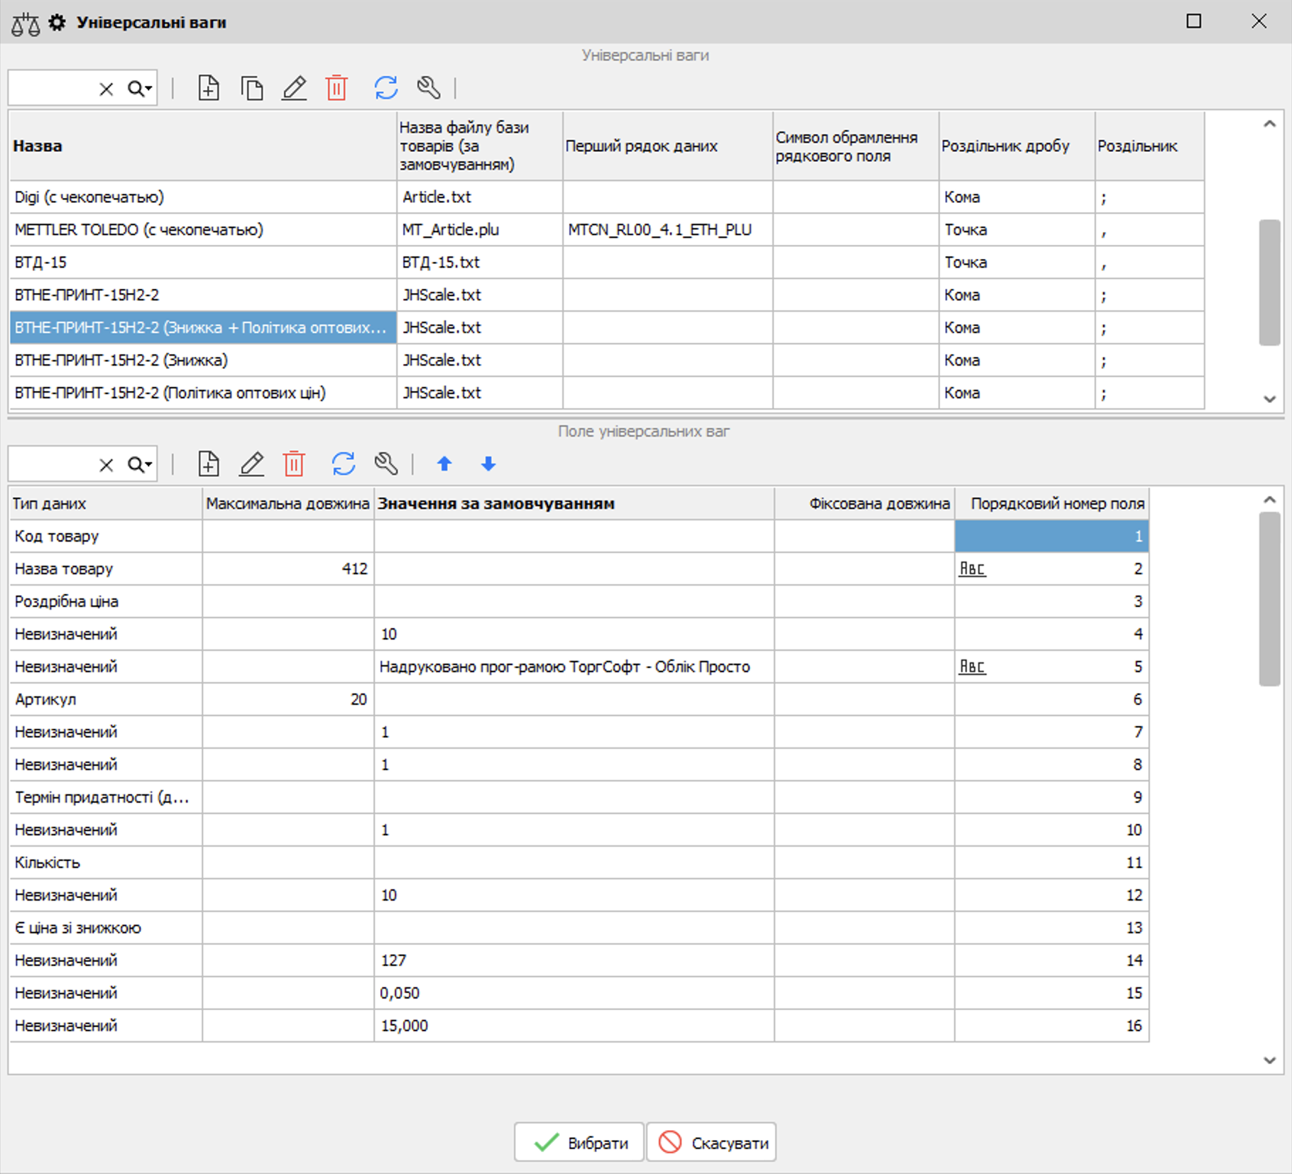Clear the top search box with X

(x=106, y=89)
